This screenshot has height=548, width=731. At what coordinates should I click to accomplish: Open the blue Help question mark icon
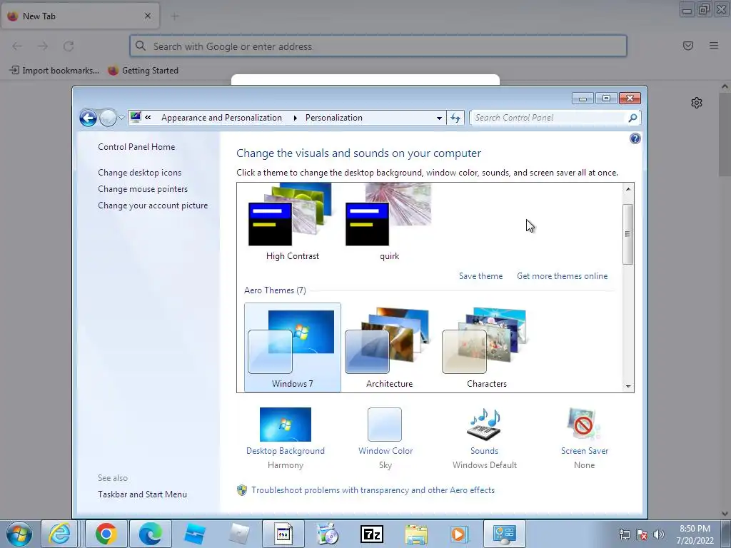coord(635,138)
